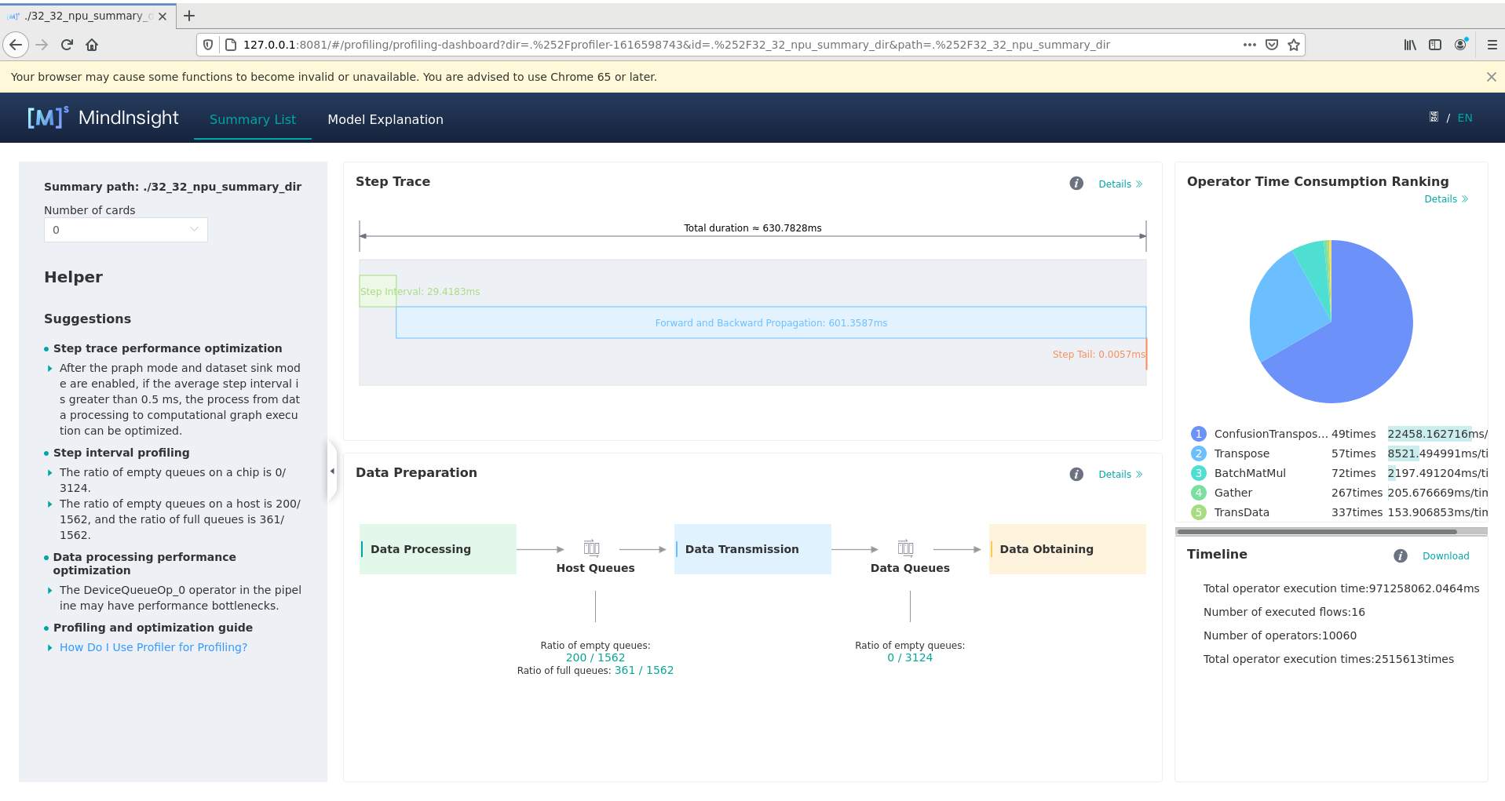Image resolution: width=1505 pixels, height=801 pixels.
Task: Click the bookmark star icon in the address bar
Action: [1292, 45]
